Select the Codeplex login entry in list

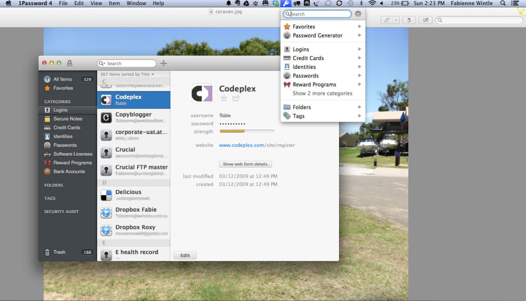134,100
